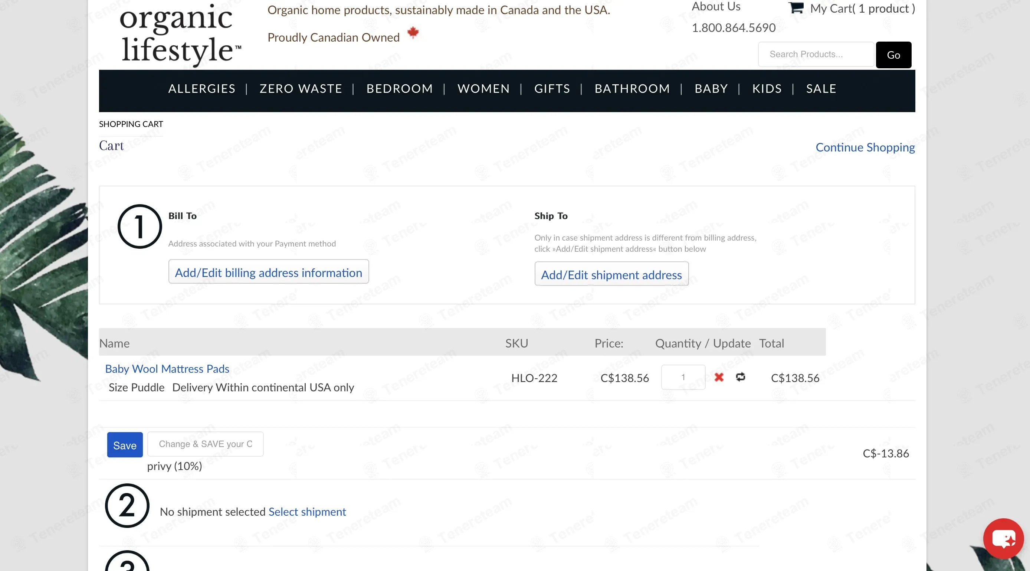Open the ZERO WASTE menu
The width and height of the screenshot is (1030, 571).
[301, 88]
